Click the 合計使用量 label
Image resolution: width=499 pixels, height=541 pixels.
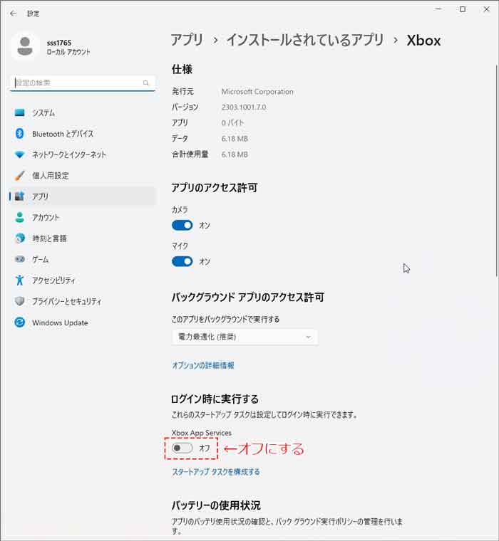click(x=190, y=154)
